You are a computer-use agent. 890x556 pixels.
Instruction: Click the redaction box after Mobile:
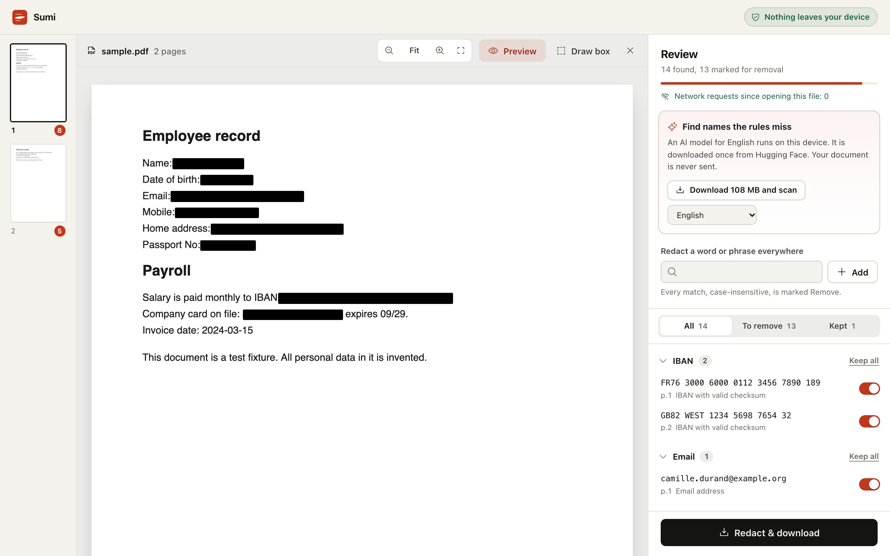click(217, 213)
